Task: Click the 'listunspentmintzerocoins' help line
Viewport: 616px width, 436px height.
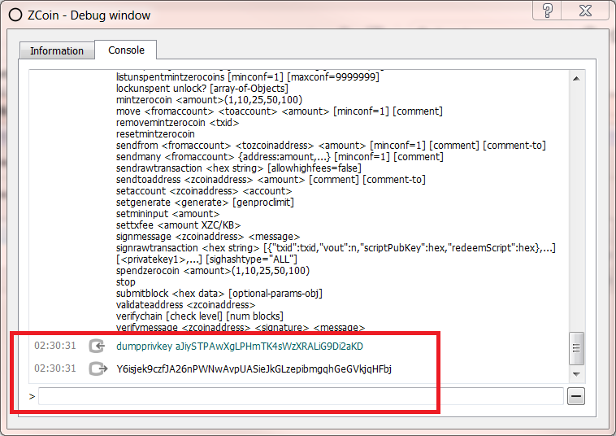Action: click(x=248, y=77)
